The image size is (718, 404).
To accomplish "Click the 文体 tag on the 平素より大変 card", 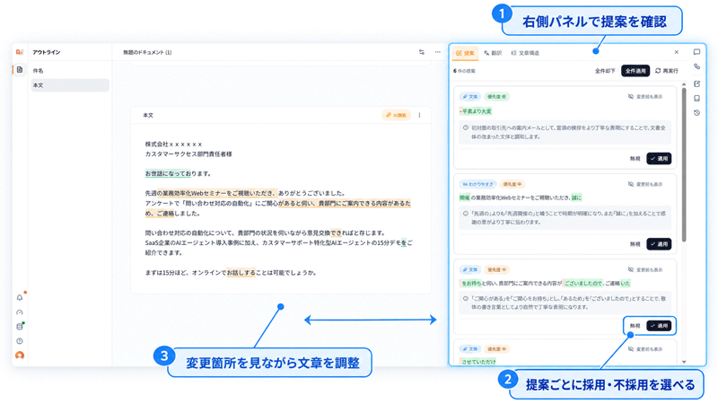I will (x=469, y=97).
